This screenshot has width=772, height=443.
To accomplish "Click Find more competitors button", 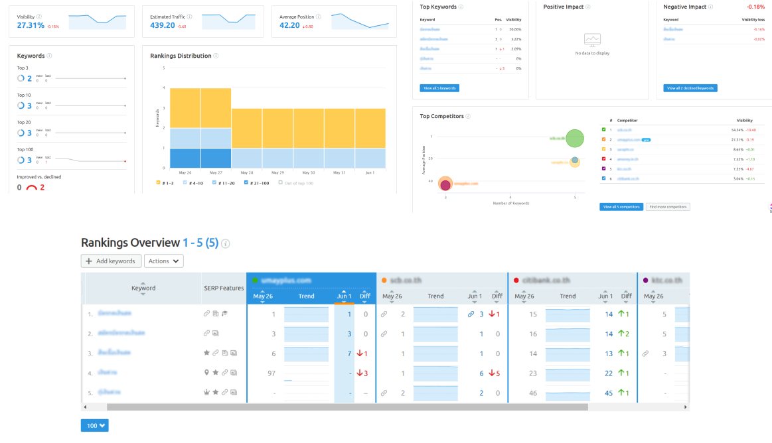I will pyautogui.click(x=668, y=207).
